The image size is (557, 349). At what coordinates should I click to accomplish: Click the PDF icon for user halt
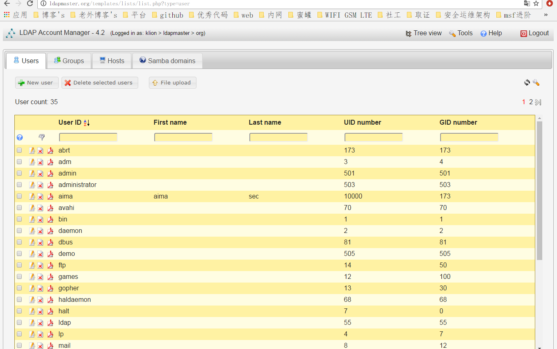(x=50, y=311)
